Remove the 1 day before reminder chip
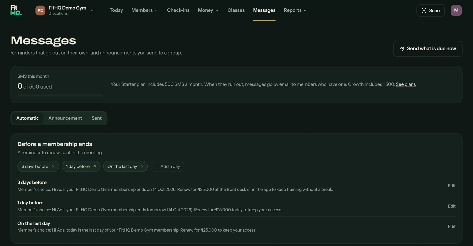473x246 pixels. coord(95,166)
